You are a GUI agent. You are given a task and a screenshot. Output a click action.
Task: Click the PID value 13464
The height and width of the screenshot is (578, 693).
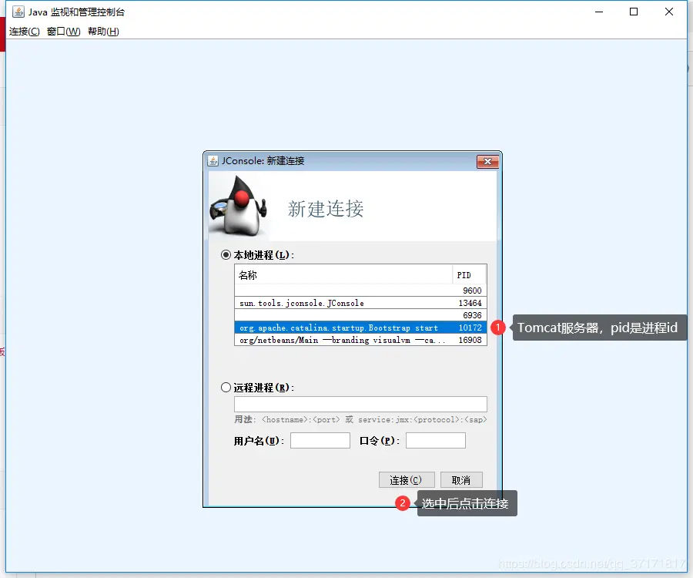click(470, 303)
